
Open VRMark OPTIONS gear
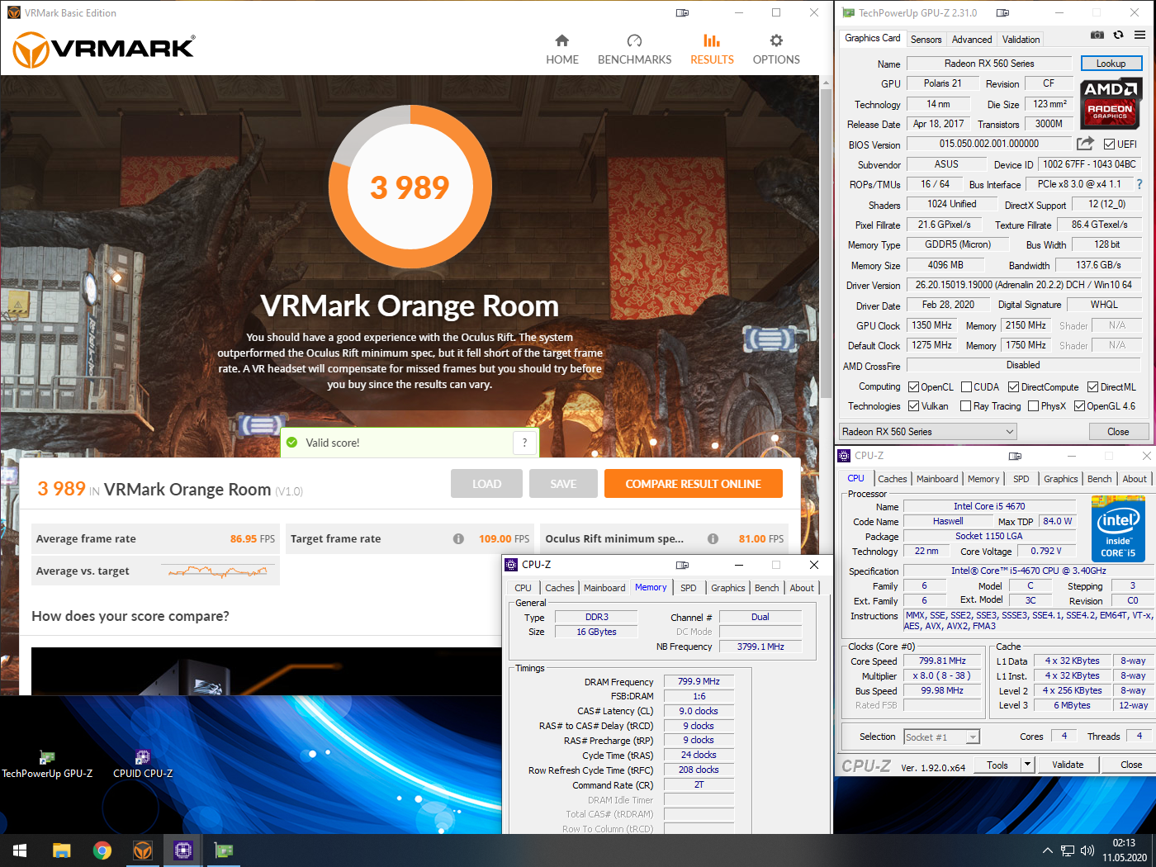(x=776, y=50)
